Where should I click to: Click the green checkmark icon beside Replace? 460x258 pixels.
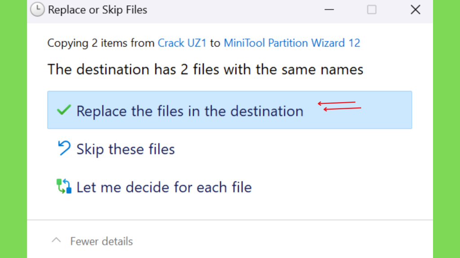point(64,110)
